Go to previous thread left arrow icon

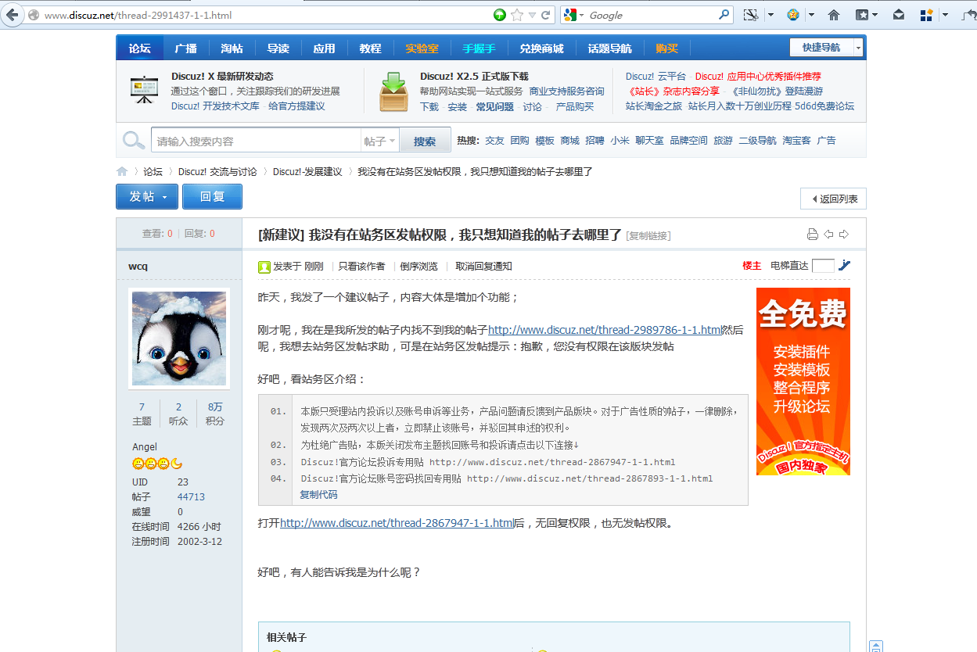pos(828,235)
